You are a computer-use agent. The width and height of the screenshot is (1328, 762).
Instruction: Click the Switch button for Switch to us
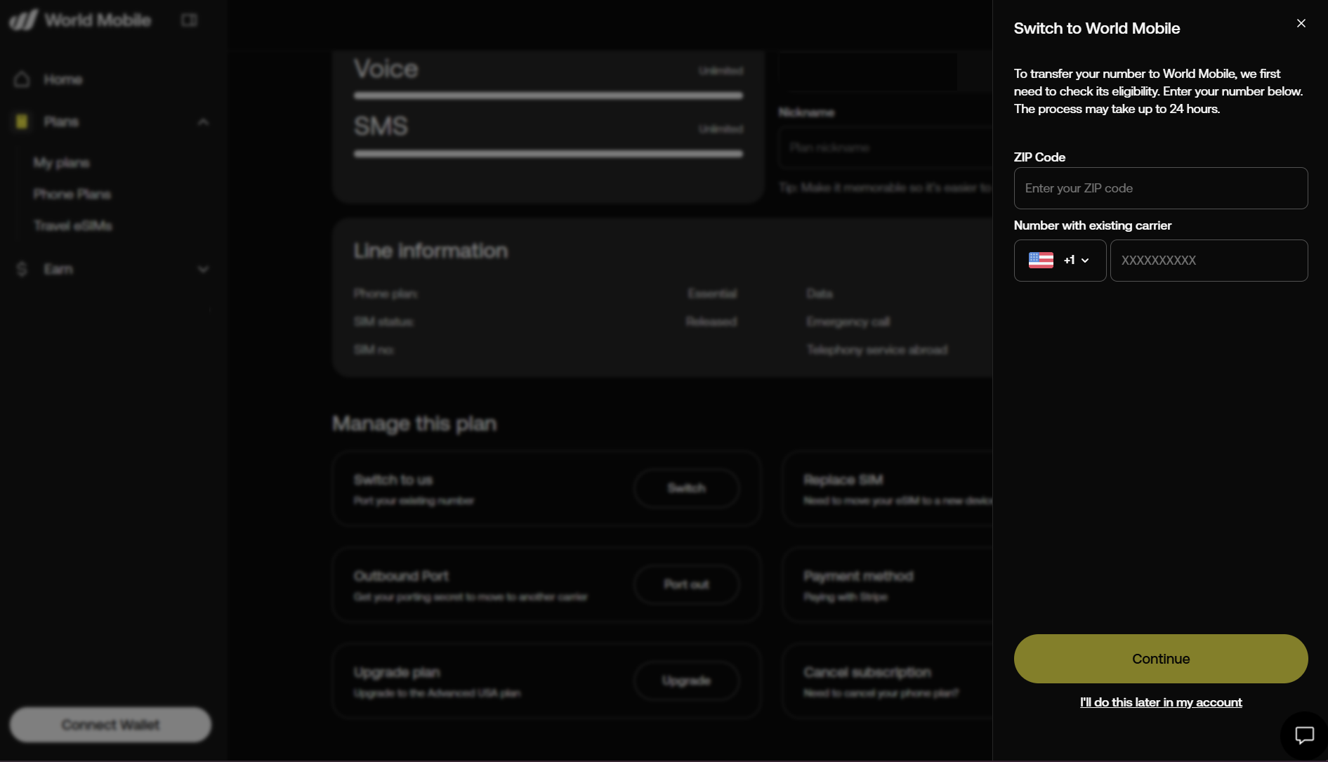pyautogui.click(x=686, y=488)
